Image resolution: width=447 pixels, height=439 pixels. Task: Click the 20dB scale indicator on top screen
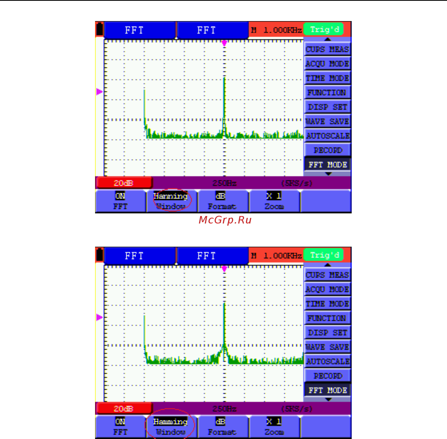(124, 183)
